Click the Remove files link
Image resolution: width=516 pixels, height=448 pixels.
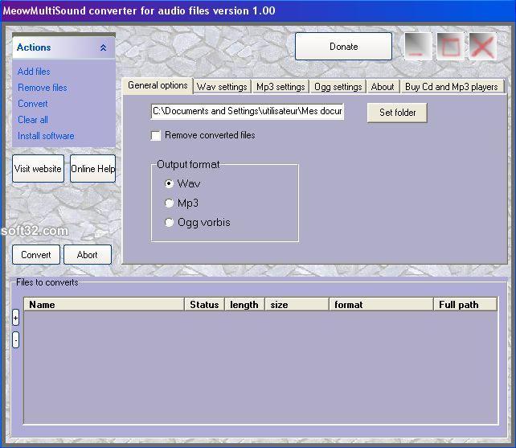(43, 88)
